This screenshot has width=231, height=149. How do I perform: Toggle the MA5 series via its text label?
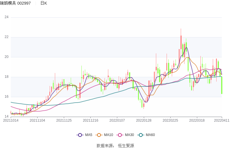pyautogui.click(x=88, y=135)
